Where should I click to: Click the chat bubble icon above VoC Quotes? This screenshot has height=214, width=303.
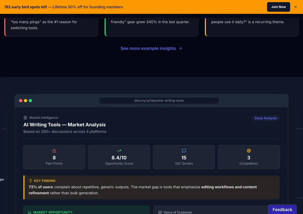click(184, 151)
